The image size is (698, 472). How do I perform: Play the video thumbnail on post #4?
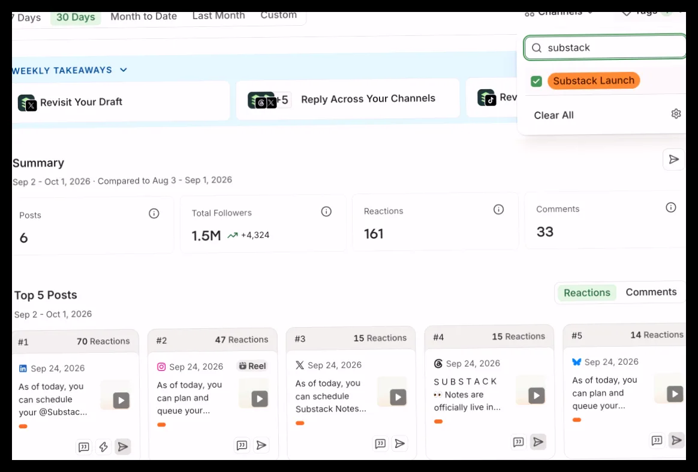536,395
